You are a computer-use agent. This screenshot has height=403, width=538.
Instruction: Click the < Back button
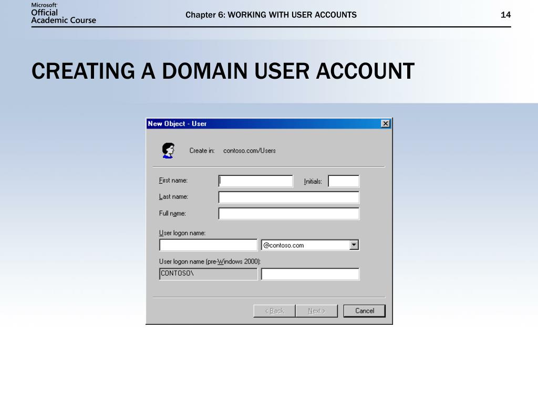274,311
